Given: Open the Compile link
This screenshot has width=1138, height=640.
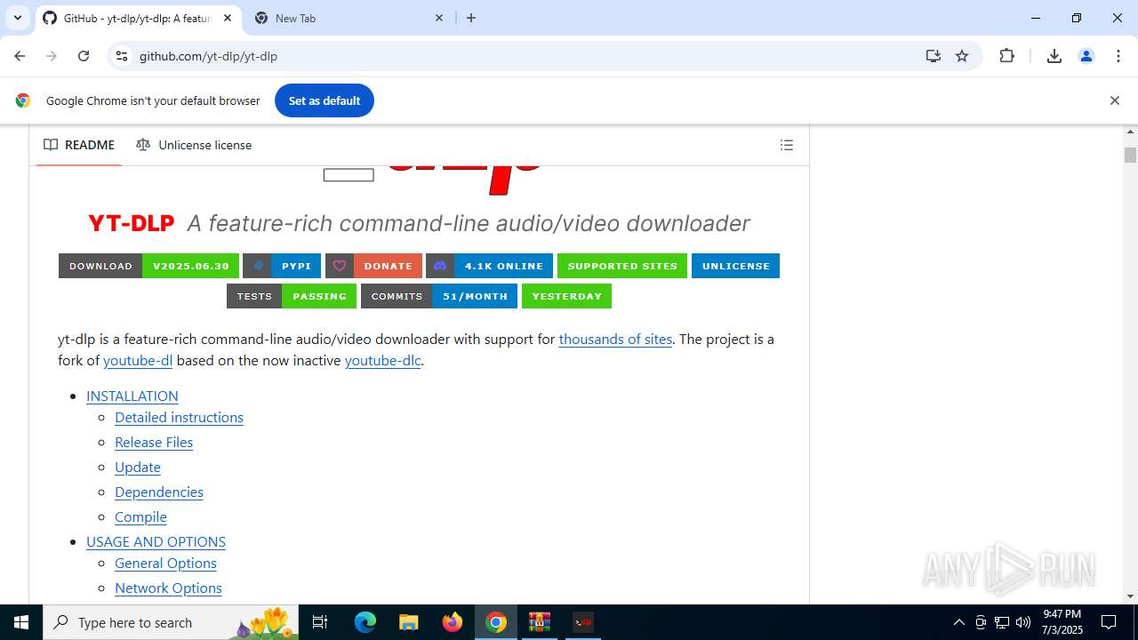Looking at the screenshot, I should coord(140,517).
